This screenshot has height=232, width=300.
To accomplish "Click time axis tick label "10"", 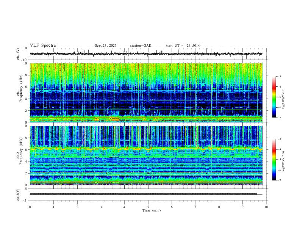I will pos(266,207).
